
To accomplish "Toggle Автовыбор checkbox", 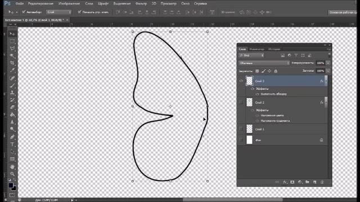I will pyautogui.click(x=24, y=12).
